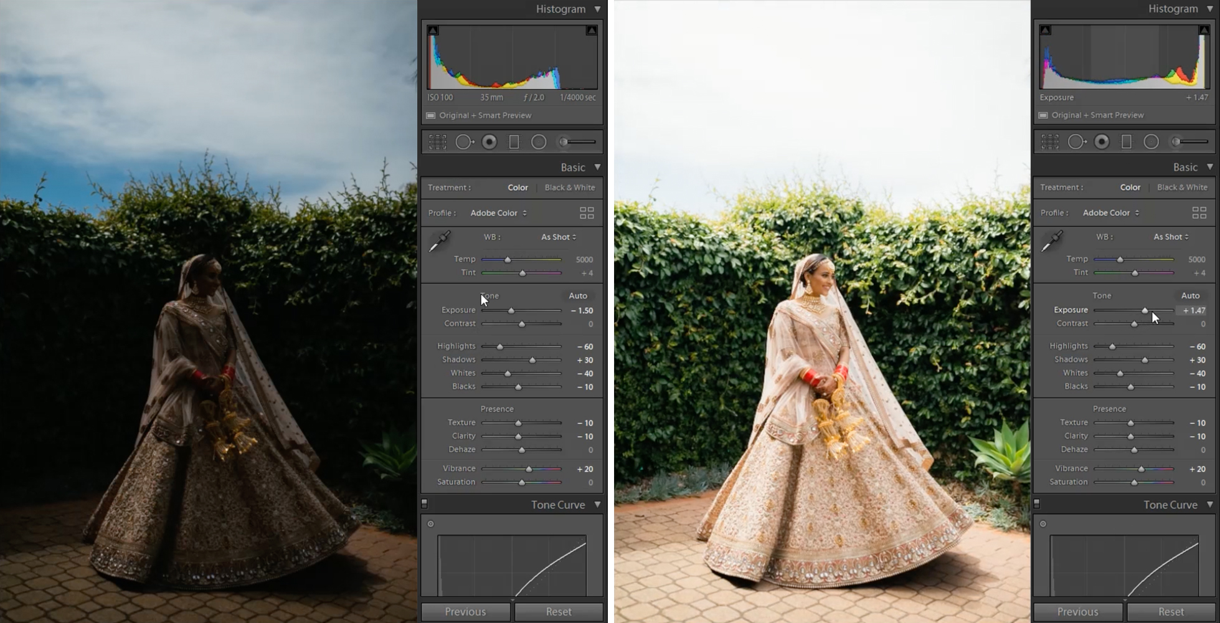Collapse Histogram panel in left panel
Image resolution: width=1220 pixels, height=623 pixels.
click(597, 9)
